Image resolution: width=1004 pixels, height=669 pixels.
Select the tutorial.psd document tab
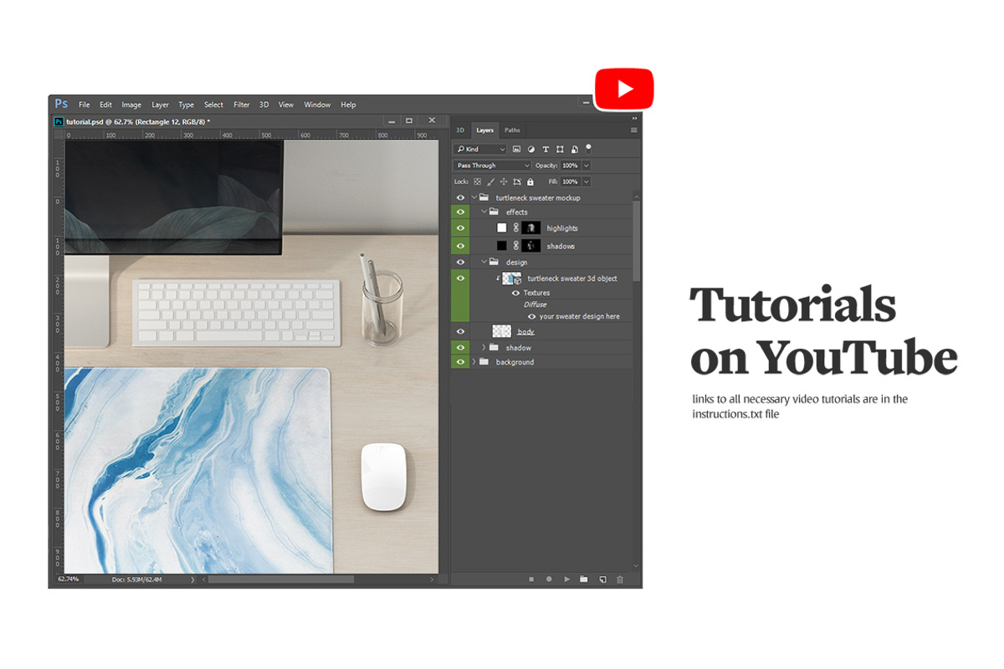pyautogui.click(x=137, y=121)
